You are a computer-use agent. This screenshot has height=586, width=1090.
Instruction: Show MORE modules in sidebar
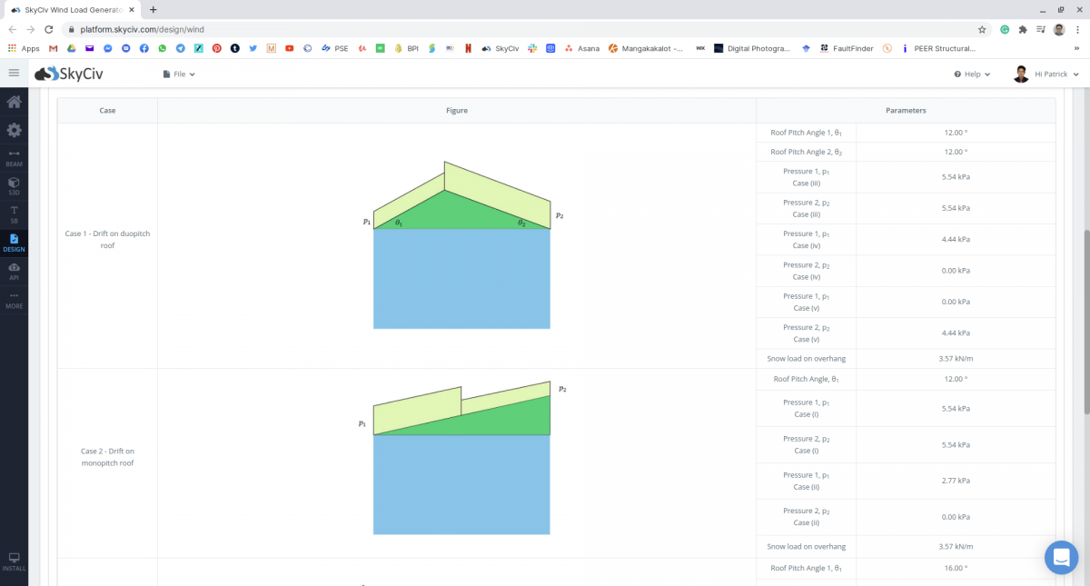(14, 299)
